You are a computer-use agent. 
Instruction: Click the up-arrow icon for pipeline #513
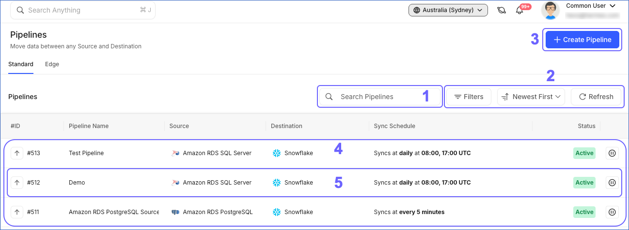[x=17, y=153]
